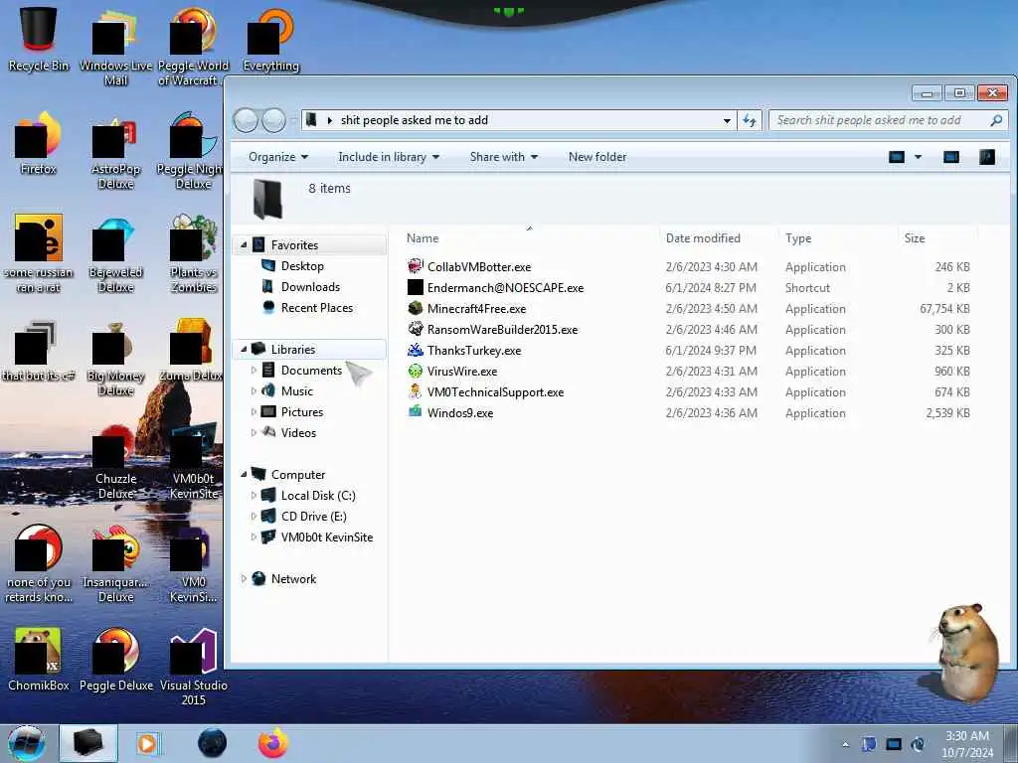Click the Explorer taskbar button
The height and width of the screenshot is (763, 1018).
(88, 743)
